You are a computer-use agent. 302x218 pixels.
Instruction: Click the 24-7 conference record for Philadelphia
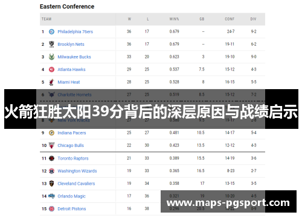click(x=231, y=31)
